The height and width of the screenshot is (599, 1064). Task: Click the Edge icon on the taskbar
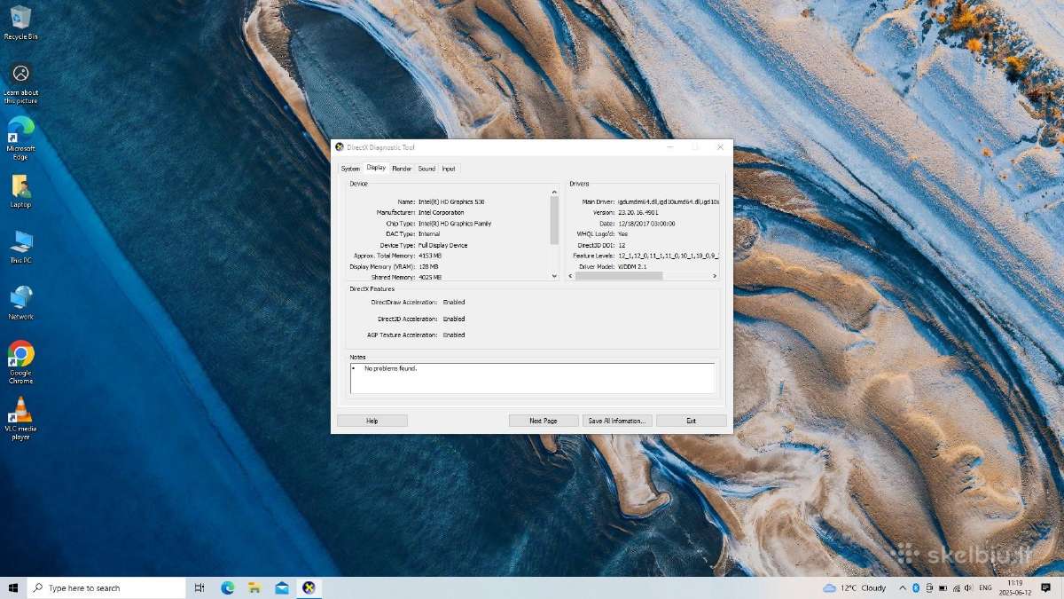[228, 587]
